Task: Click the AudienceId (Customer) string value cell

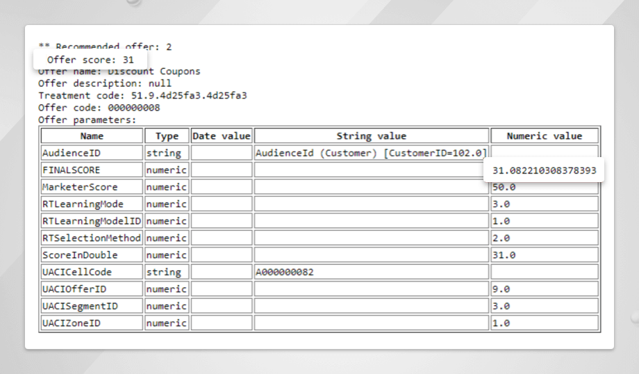Action: [x=372, y=153]
